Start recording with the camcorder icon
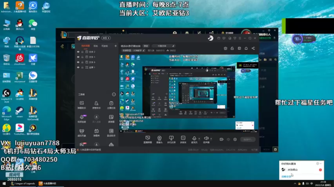Image resolution: width=334 pixels, height=187 pixels. 222,139
